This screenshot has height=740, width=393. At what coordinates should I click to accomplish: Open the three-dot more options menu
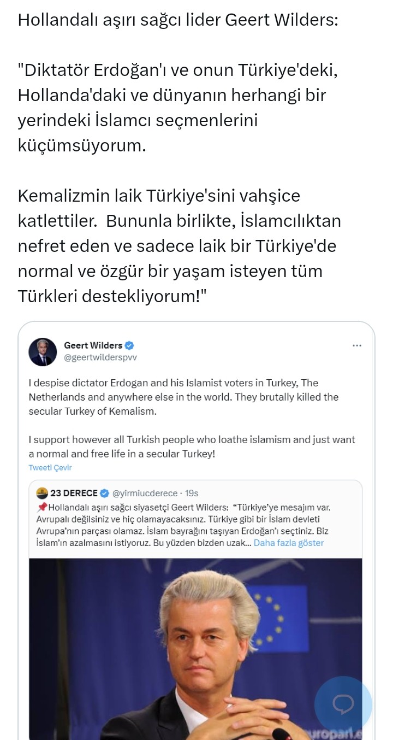[x=357, y=345]
